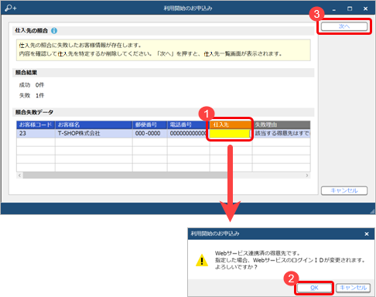376x297 pixels.
Task: Click the scrollbar's right arrow
Action: pos(307,176)
